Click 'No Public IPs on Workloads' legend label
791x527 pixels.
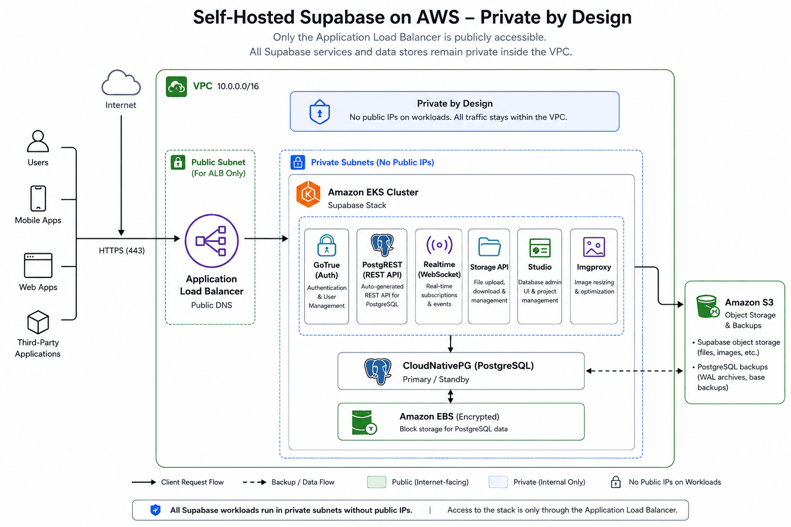coord(675,482)
